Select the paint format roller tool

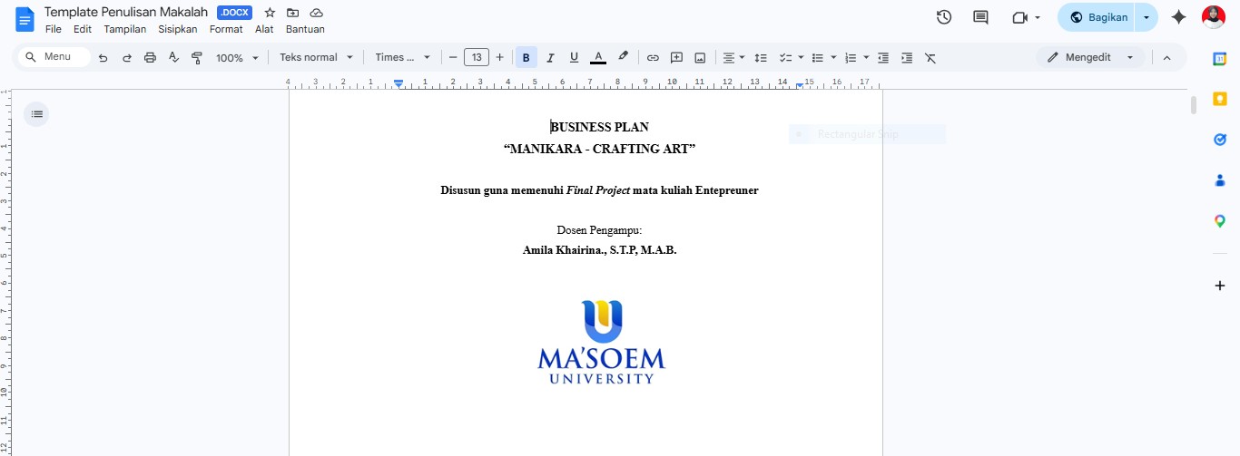click(x=198, y=57)
